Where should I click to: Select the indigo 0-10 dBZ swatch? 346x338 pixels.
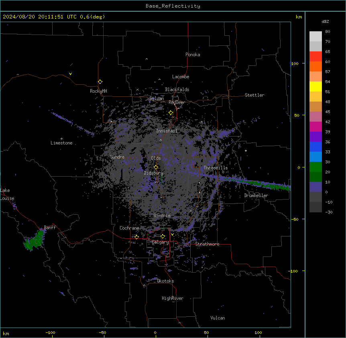tap(315, 187)
